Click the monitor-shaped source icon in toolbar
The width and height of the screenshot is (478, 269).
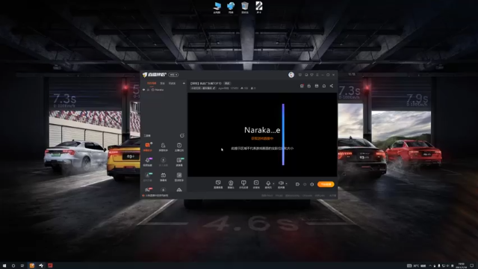point(243,182)
